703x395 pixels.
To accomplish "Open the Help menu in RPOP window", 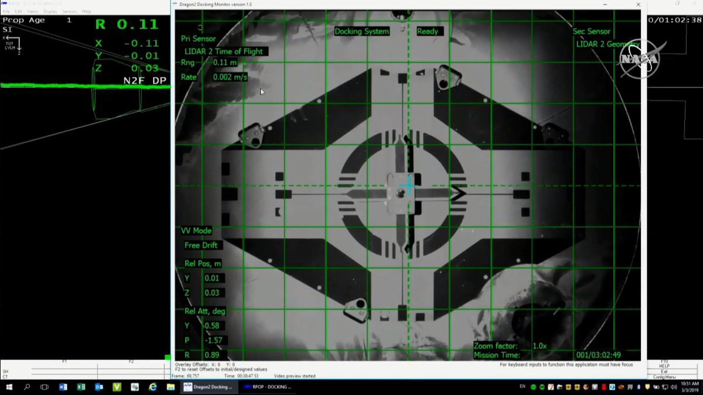I will click(x=87, y=12).
